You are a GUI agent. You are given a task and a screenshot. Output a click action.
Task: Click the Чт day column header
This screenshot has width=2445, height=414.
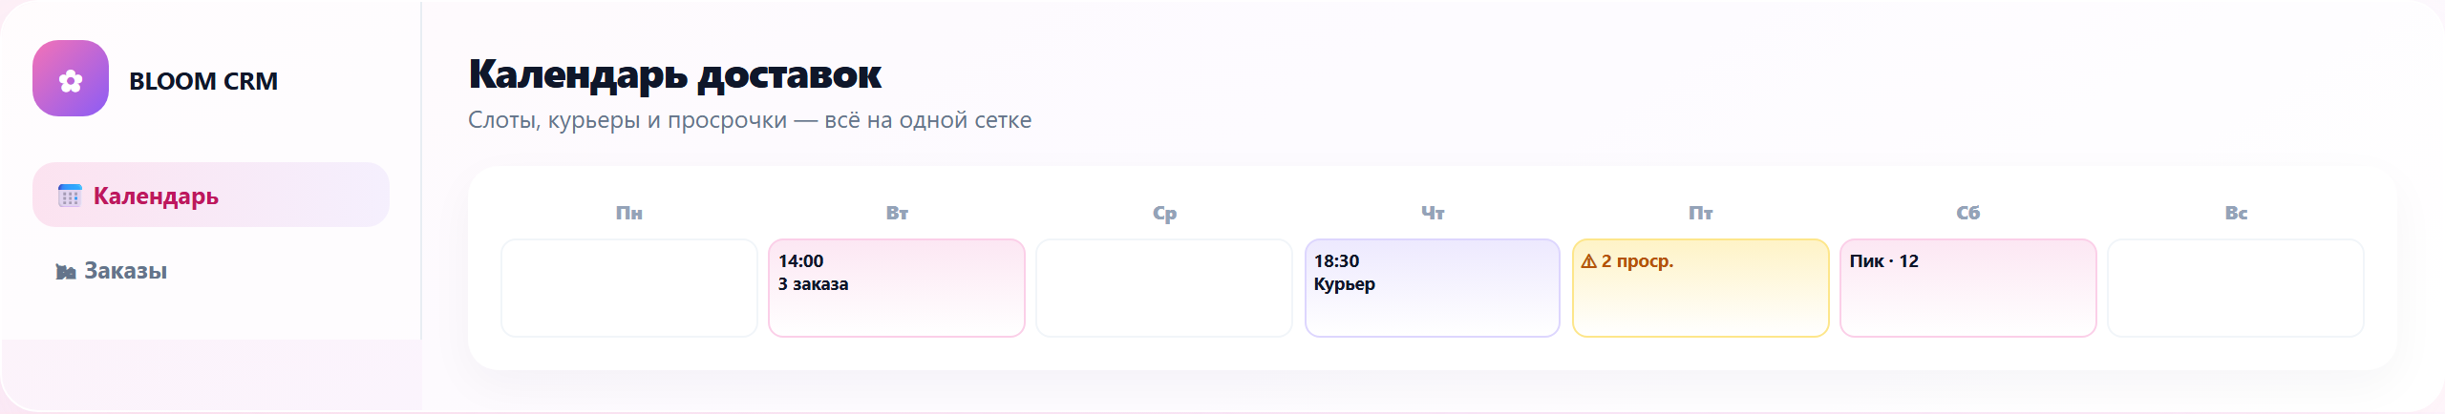[x=1433, y=213]
